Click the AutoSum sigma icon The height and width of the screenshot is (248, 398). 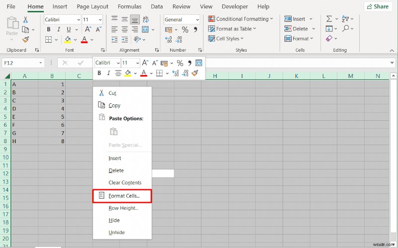pos(329,19)
